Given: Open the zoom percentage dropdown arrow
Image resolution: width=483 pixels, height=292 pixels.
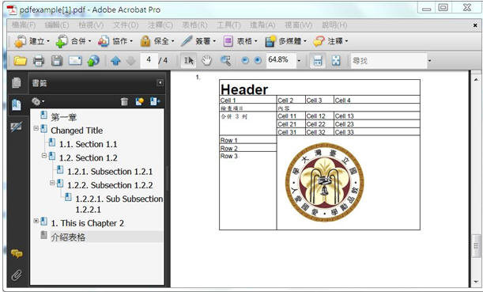Looking at the screenshot, I should (x=299, y=60).
